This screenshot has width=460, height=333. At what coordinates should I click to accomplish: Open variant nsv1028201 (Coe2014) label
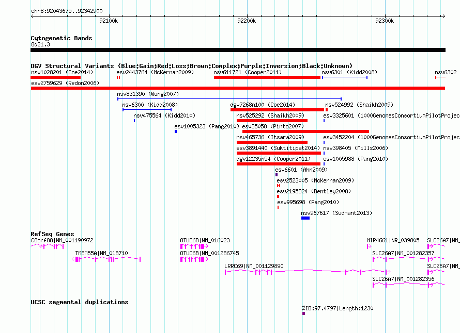(62, 72)
